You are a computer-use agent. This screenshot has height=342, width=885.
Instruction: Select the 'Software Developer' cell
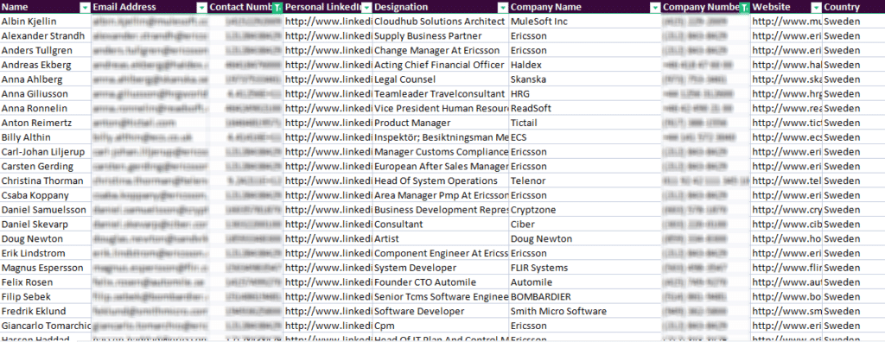coord(440,311)
